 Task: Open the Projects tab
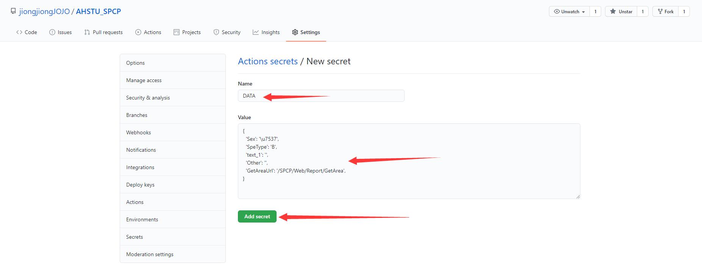(x=187, y=32)
